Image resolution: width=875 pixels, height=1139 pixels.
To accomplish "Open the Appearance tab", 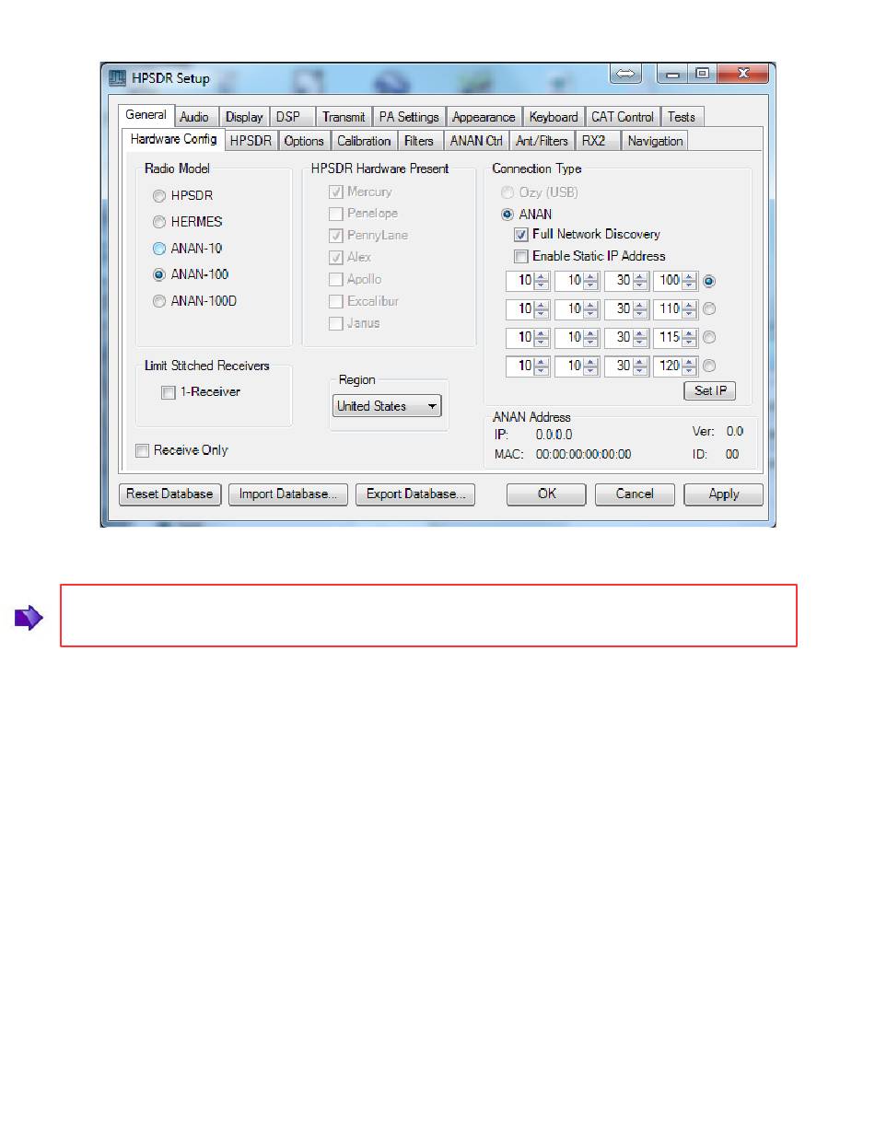I will click(484, 117).
